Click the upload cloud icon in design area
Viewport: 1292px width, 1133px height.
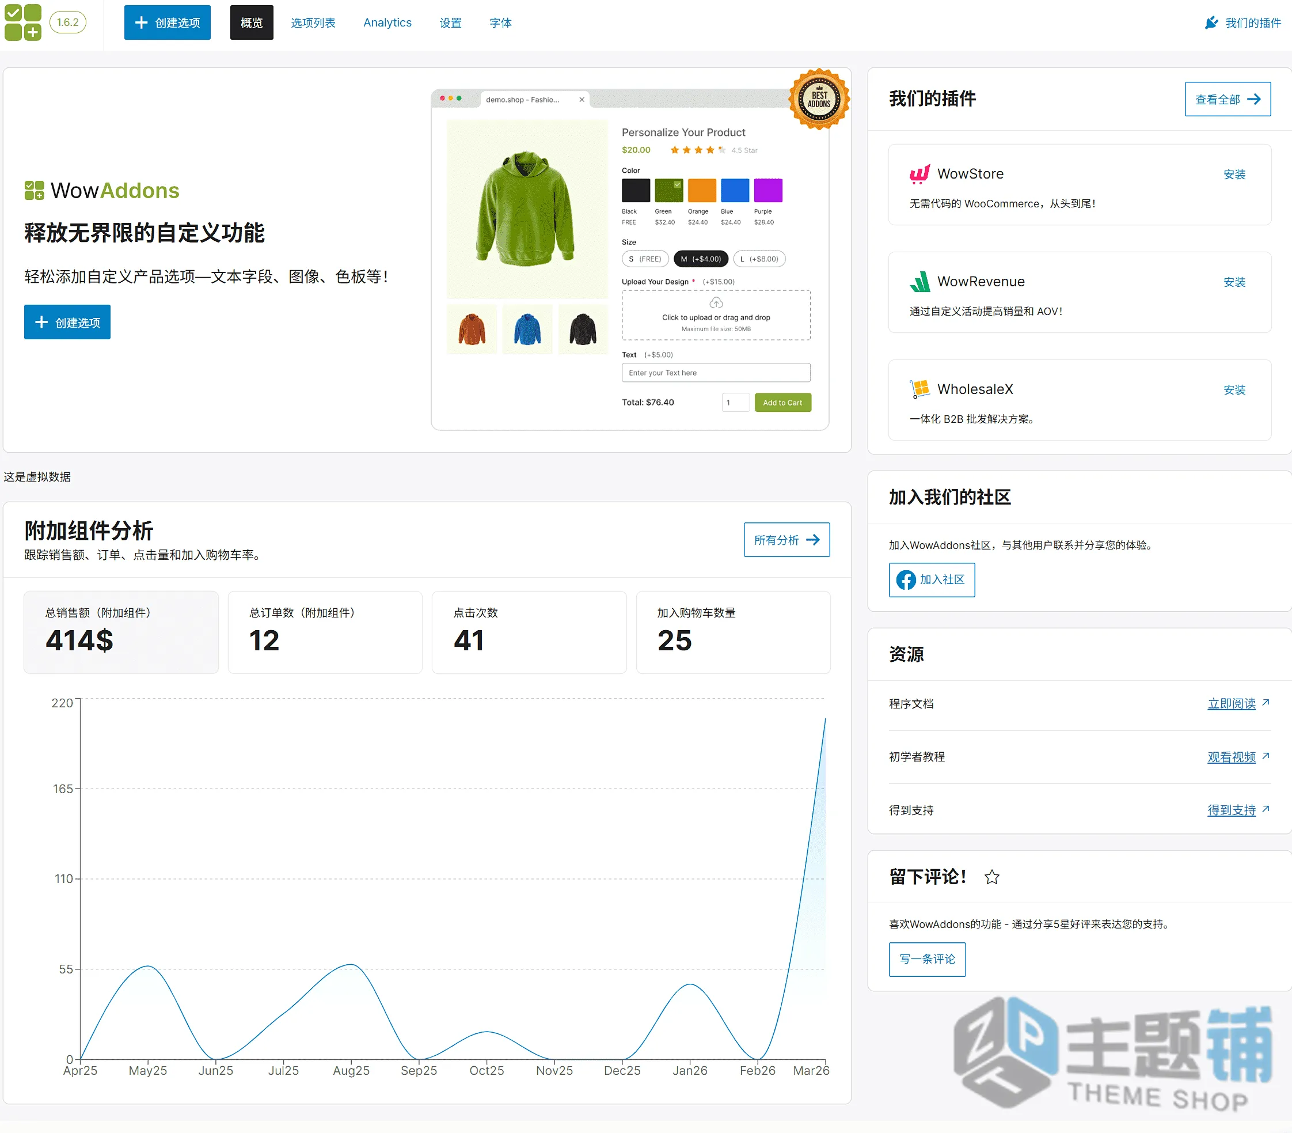(716, 303)
